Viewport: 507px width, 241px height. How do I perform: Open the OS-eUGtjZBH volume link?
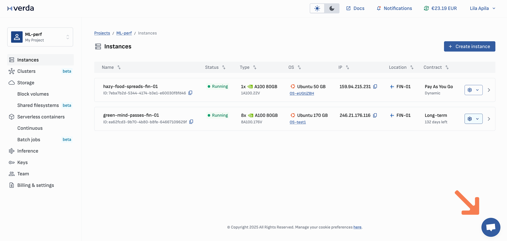[302, 93]
